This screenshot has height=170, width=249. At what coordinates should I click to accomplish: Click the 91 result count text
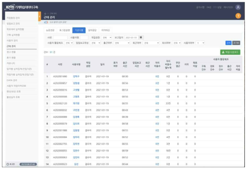pyautogui.click(x=51, y=52)
